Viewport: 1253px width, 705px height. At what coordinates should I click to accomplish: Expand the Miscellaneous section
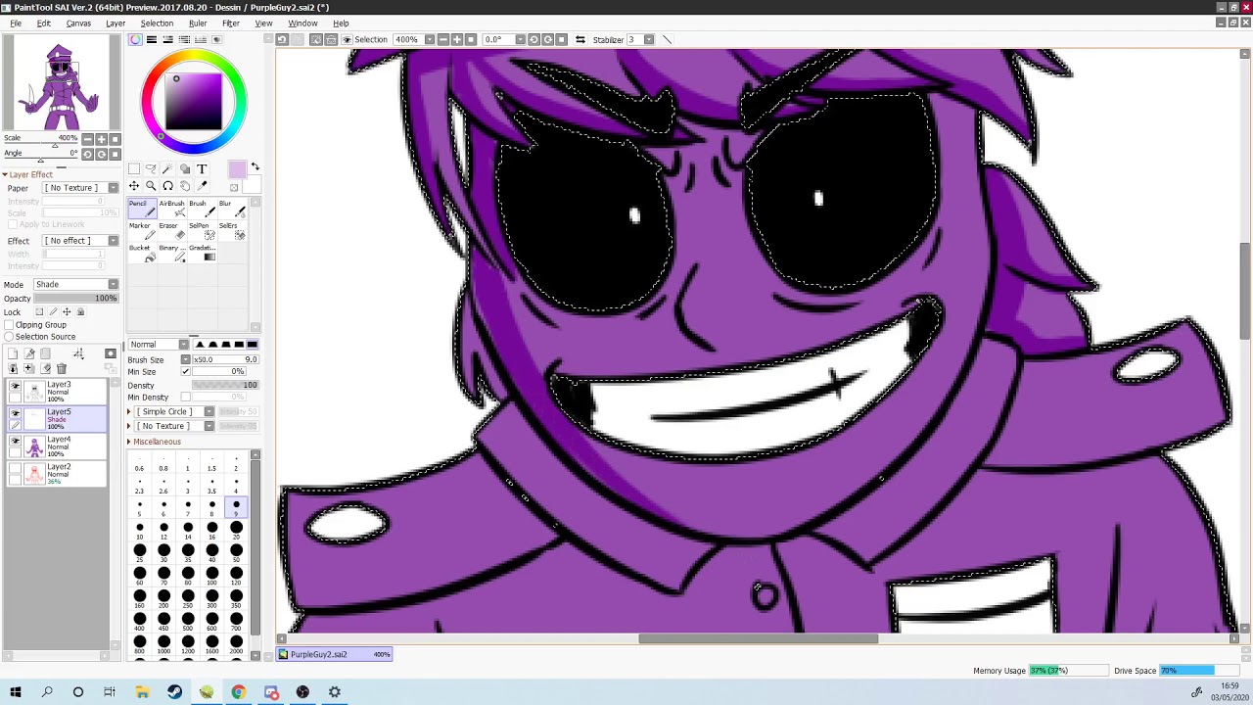click(155, 442)
